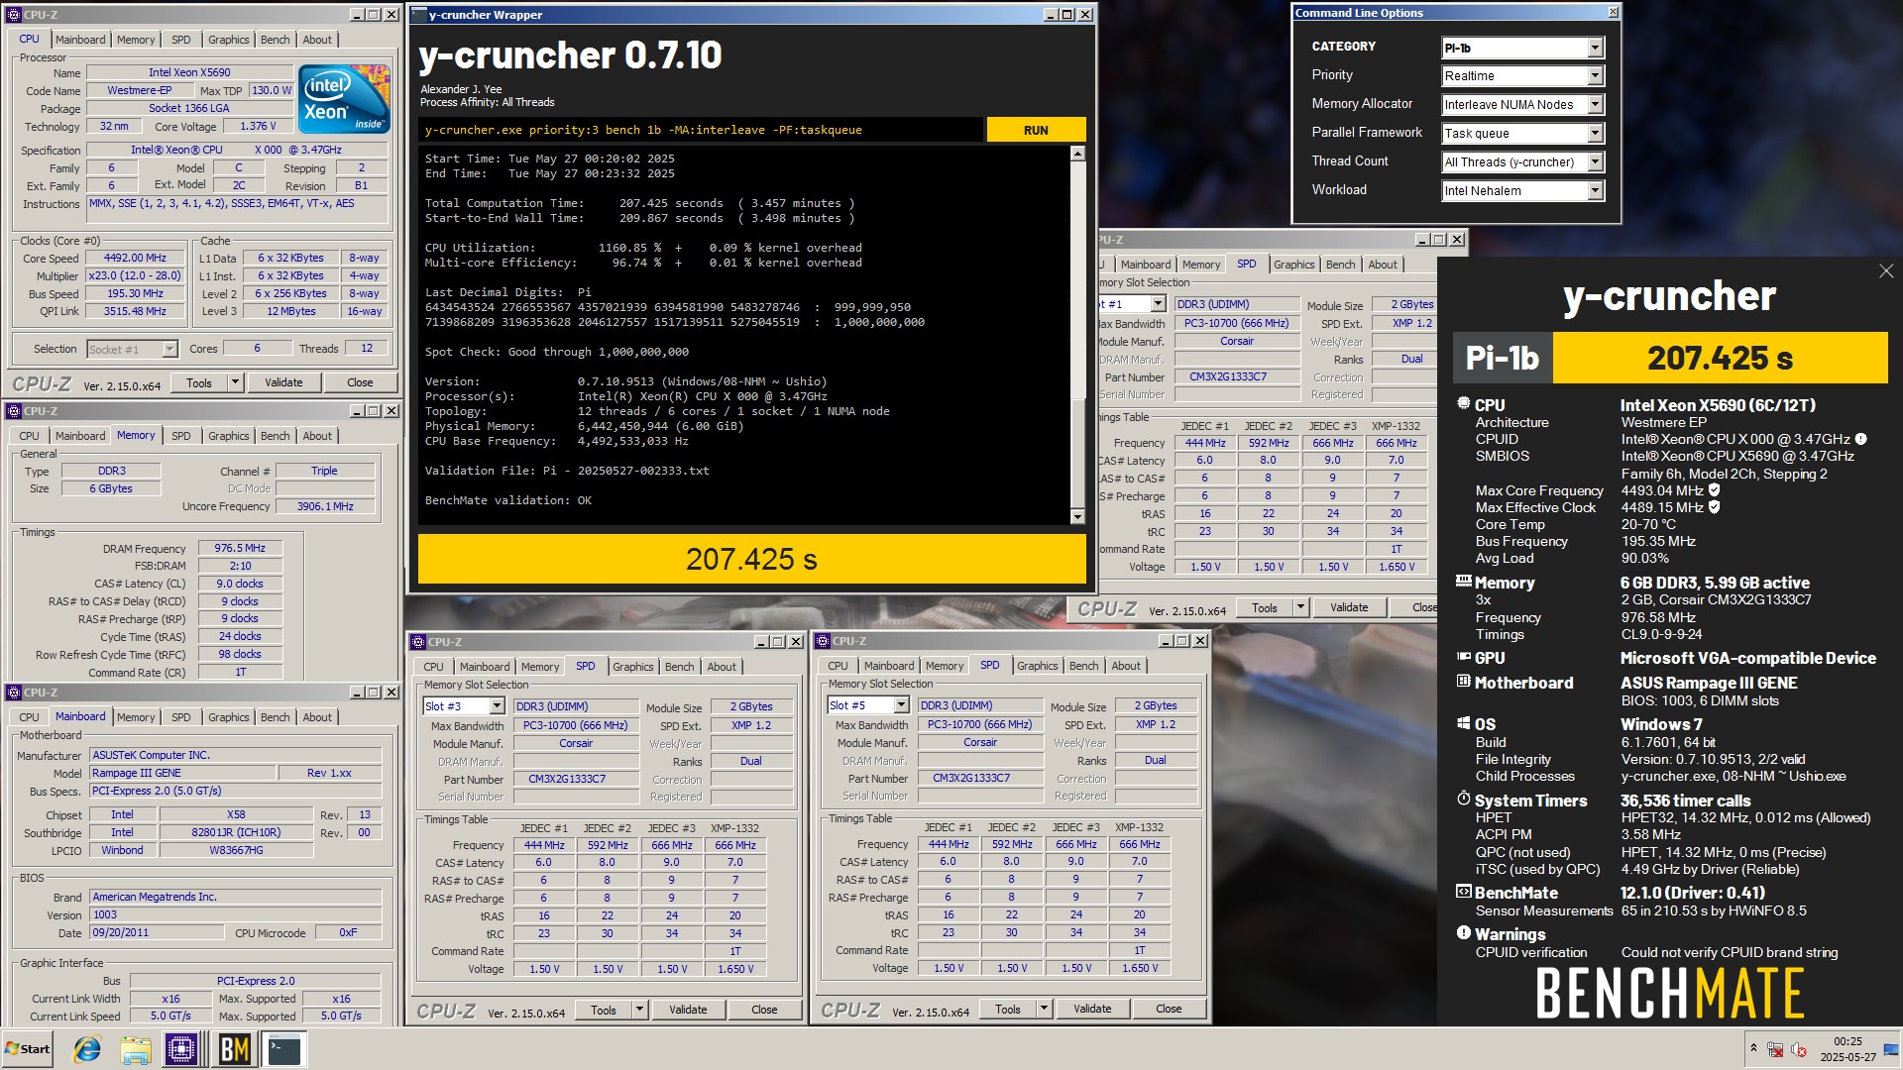Click verified checkmark next to Max Core Frequency
This screenshot has width=1903, height=1070.
(1714, 489)
